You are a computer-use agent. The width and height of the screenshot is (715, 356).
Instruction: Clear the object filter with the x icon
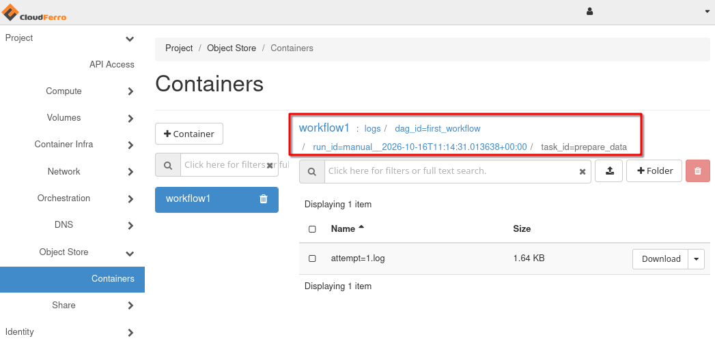coord(583,172)
